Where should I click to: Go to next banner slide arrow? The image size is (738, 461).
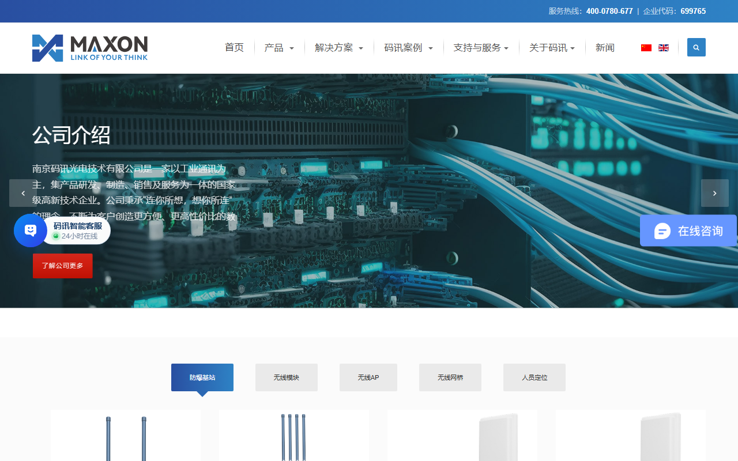715,193
